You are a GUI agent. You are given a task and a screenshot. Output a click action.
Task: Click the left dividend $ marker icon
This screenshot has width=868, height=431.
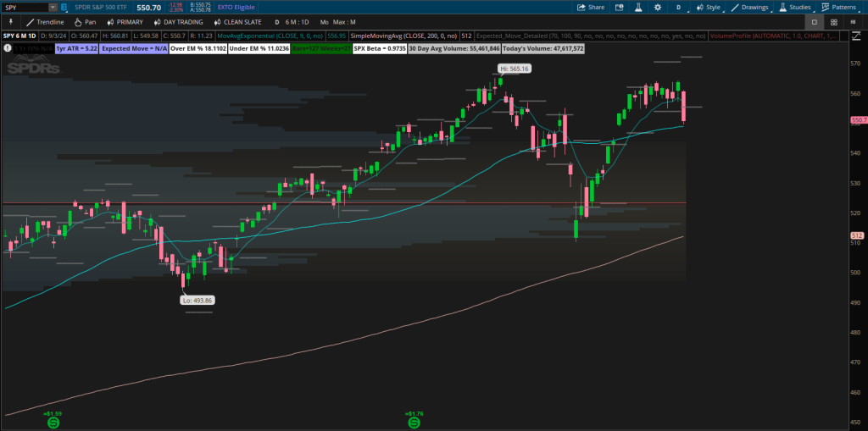54,423
